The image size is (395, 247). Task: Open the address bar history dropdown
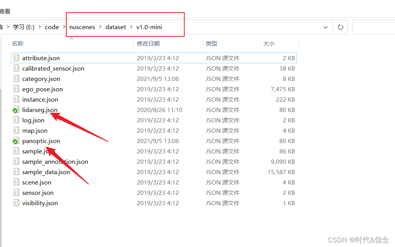(326, 27)
